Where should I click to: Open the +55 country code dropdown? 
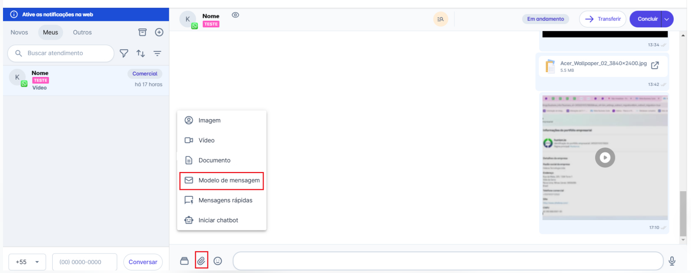[x=27, y=262]
